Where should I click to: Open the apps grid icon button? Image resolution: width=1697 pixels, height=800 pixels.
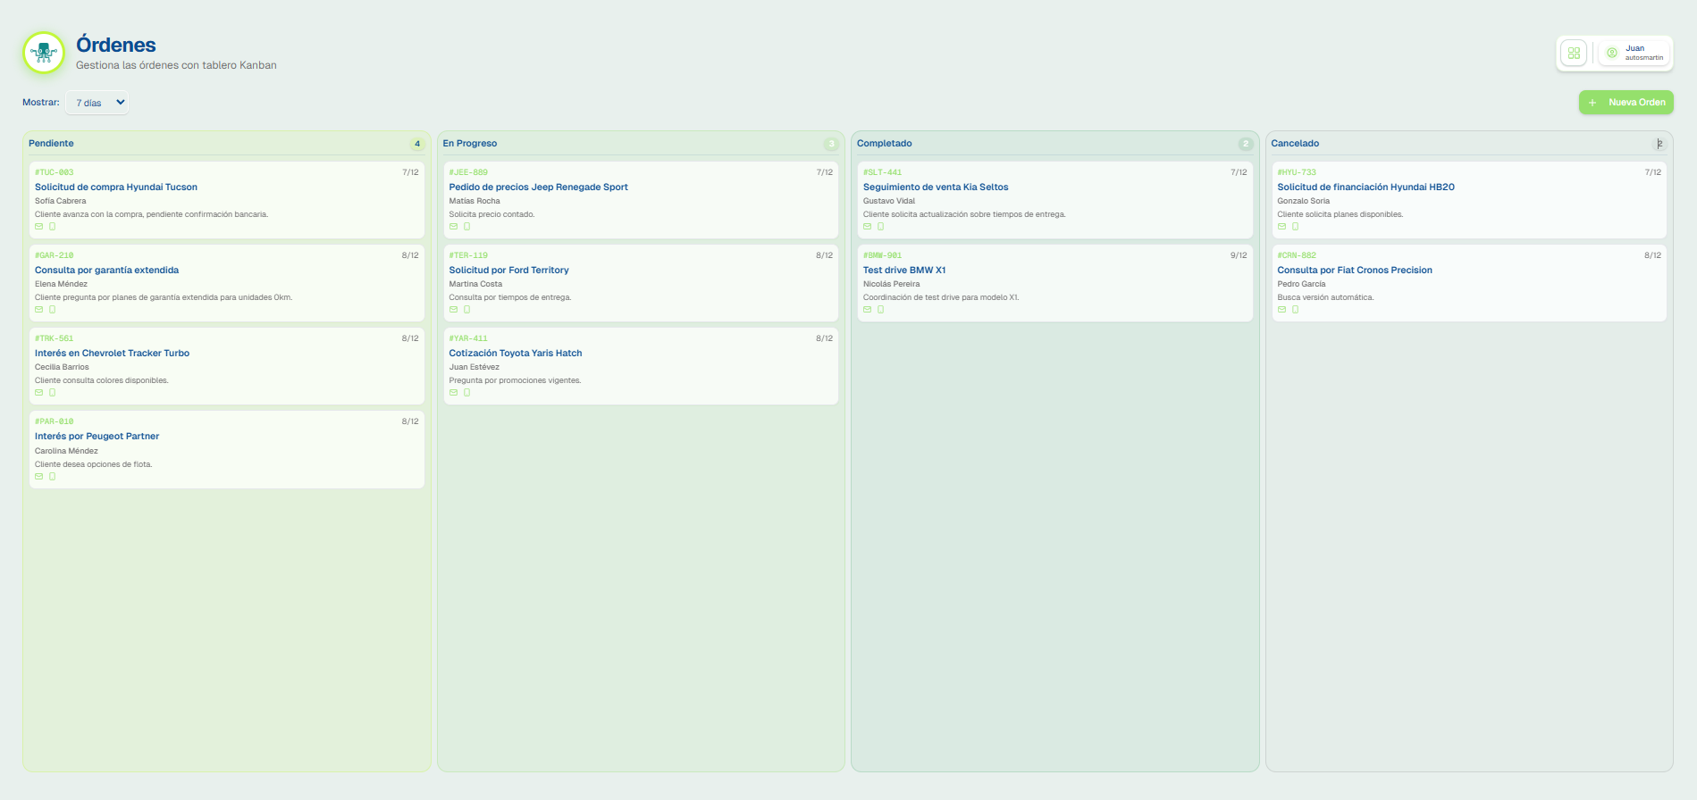coord(1574,53)
